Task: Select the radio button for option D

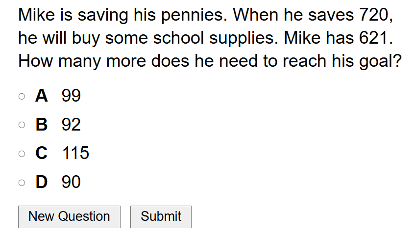Action: [x=22, y=183]
